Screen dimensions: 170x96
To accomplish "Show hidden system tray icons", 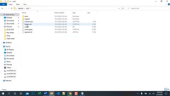I will pos(138,94).
